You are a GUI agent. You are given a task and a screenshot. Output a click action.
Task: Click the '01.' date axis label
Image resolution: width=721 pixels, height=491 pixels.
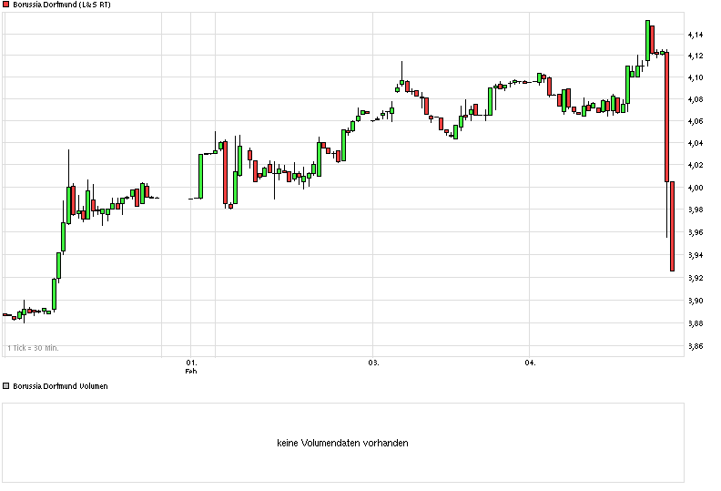pos(191,363)
